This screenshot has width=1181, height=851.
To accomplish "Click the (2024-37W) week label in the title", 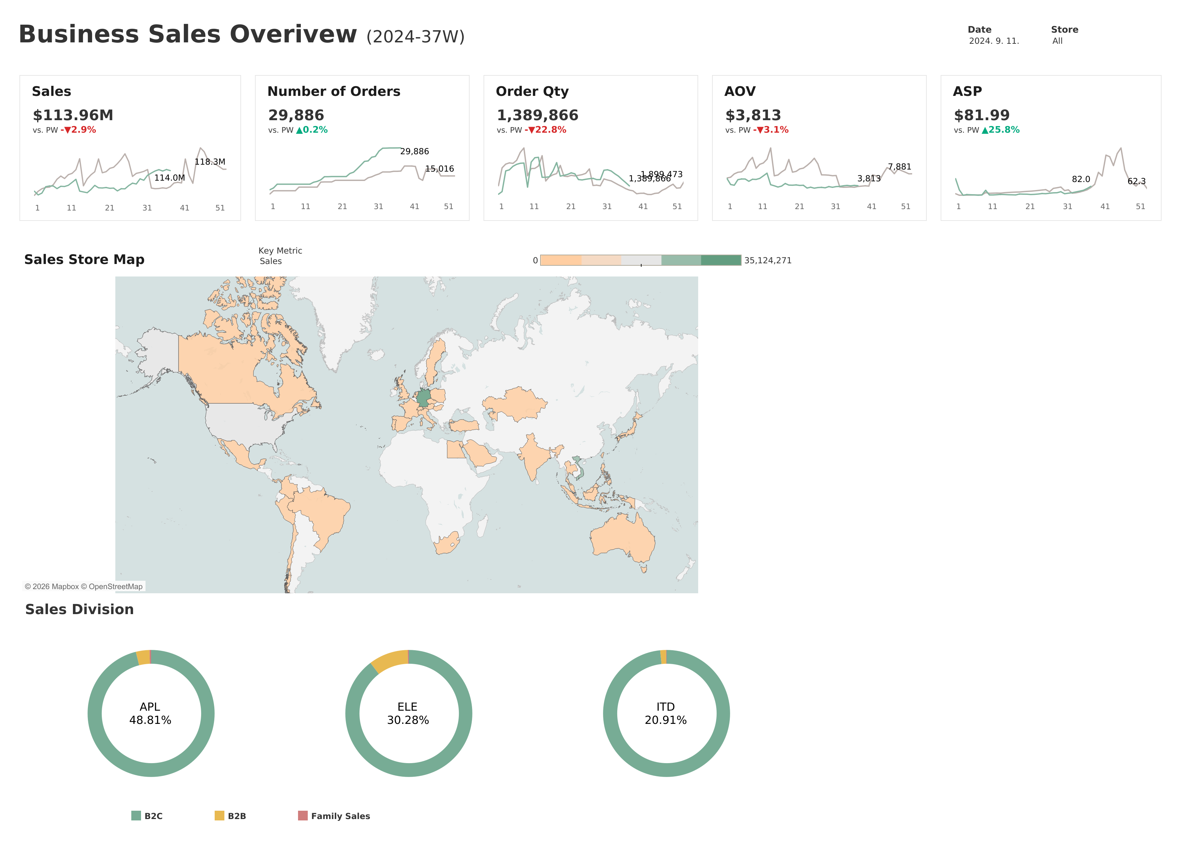I will pyautogui.click(x=415, y=37).
